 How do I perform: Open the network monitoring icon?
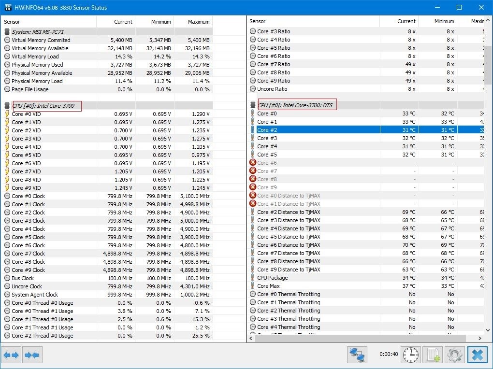click(357, 355)
